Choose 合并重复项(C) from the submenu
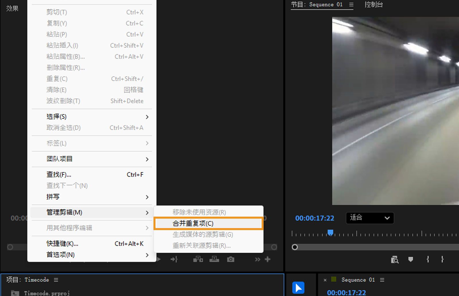 coord(193,223)
